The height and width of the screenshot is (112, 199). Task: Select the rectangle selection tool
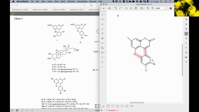tap(103, 8)
